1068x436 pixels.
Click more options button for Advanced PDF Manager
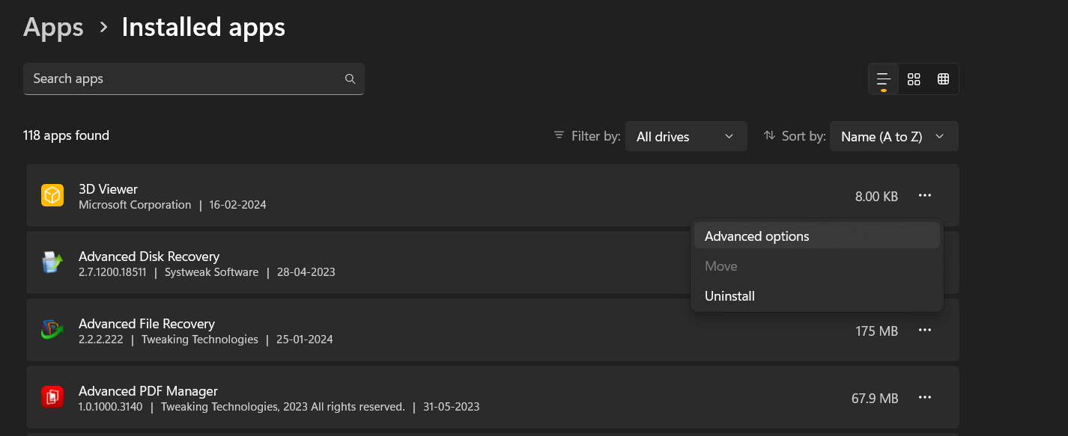[x=924, y=397]
